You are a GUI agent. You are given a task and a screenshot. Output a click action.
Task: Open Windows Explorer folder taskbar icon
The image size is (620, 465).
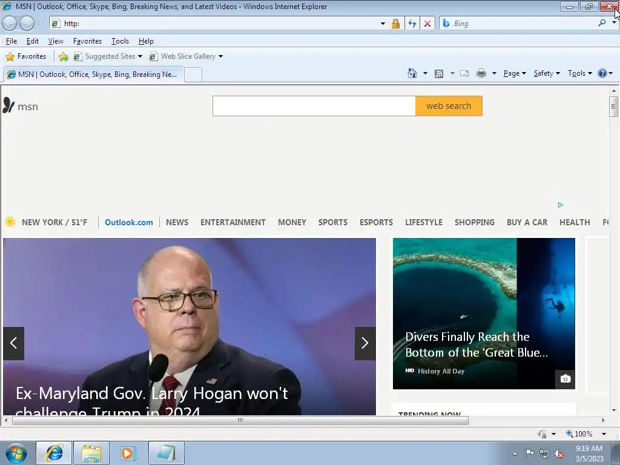tap(92, 453)
